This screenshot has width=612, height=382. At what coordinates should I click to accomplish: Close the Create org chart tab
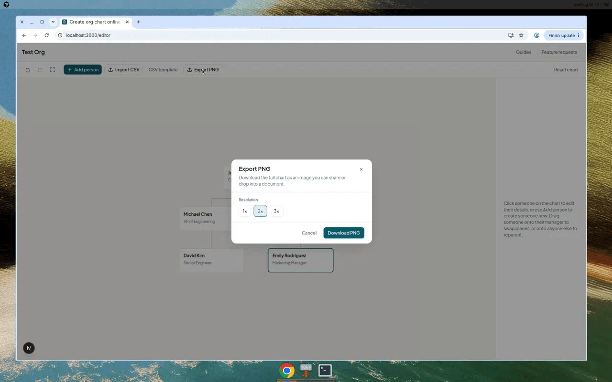127,22
